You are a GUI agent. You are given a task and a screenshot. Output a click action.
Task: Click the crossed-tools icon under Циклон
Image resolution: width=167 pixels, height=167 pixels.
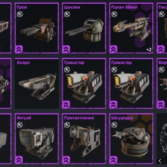pyautogui.click(x=67, y=14)
